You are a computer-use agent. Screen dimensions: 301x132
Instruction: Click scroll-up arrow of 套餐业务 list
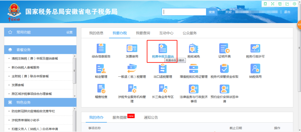tap(74, 56)
